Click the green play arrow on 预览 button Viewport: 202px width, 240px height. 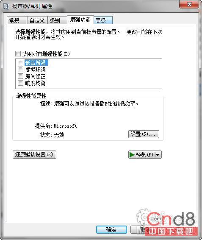(x=132, y=155)
